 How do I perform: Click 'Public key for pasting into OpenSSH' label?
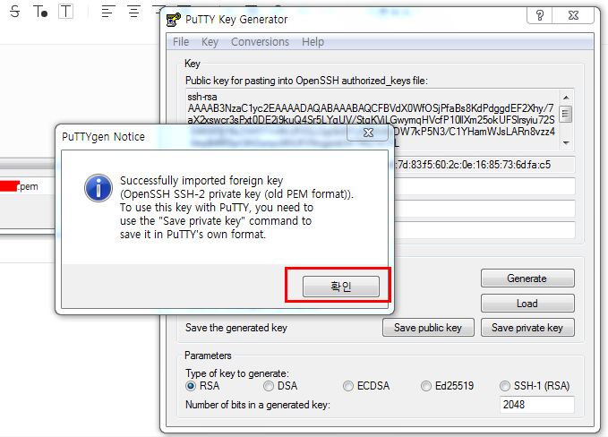point(306,81)
